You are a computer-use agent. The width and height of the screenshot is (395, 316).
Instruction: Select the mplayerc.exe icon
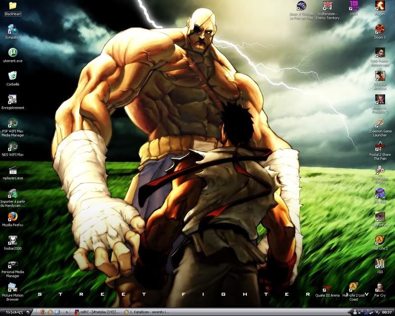click(13, 173)
